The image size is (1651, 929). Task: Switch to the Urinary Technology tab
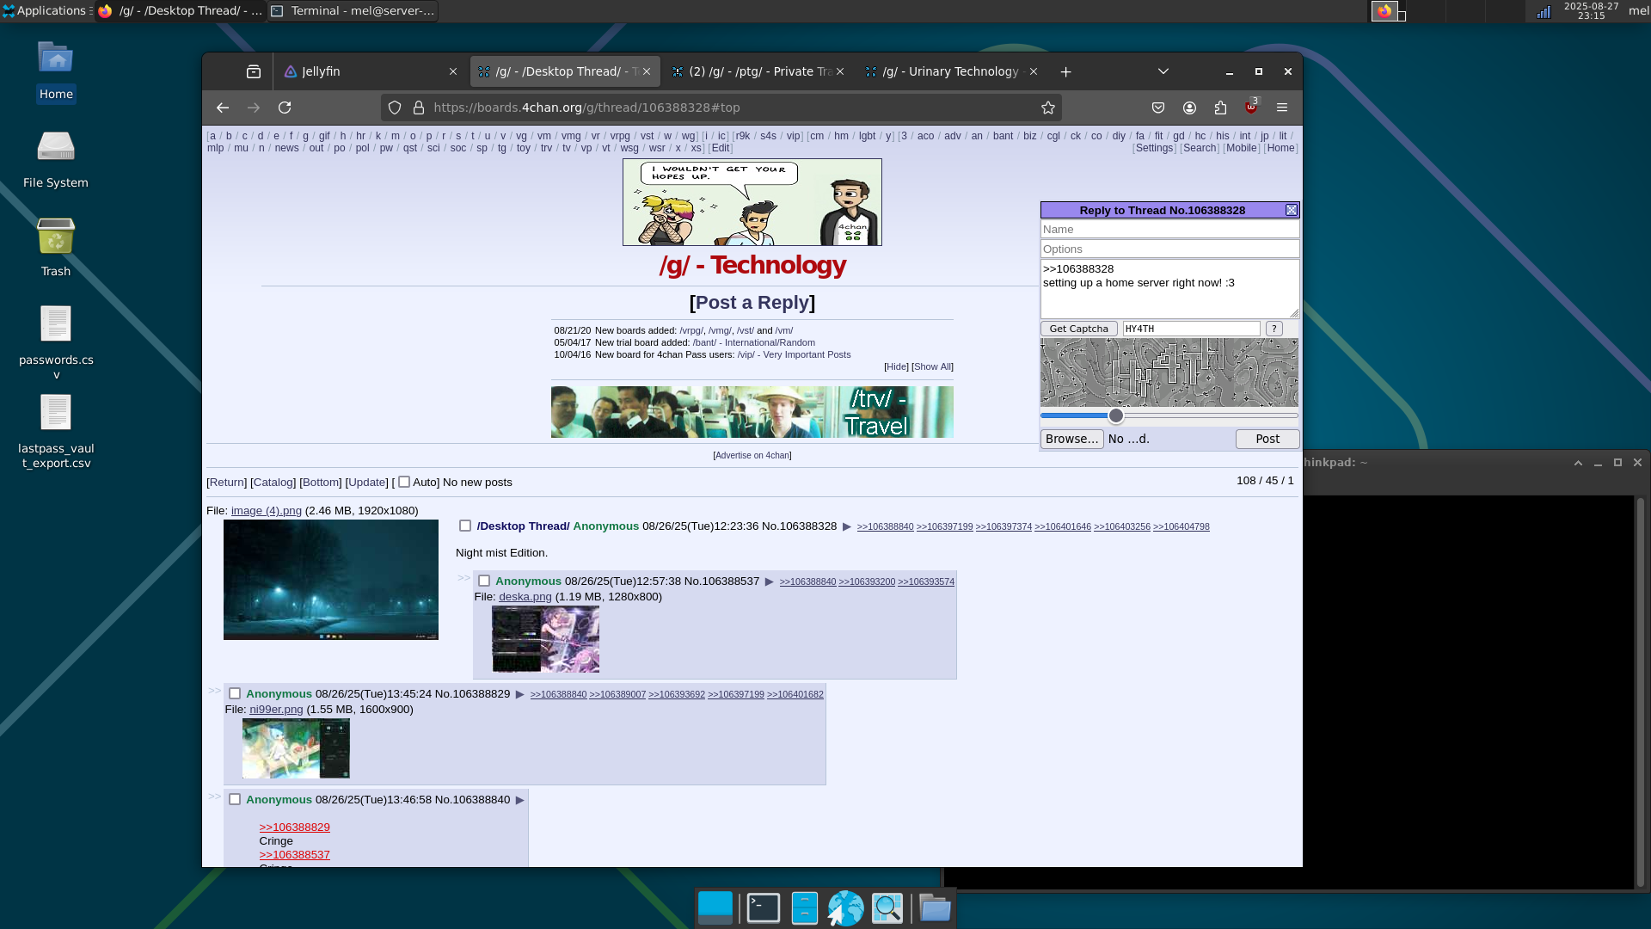pyautogui.click(x=946, y=71)
